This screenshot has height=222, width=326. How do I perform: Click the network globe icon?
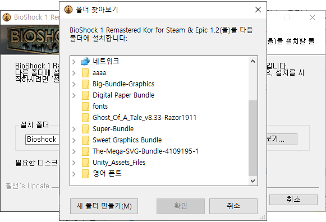click(x=85, y=62)
